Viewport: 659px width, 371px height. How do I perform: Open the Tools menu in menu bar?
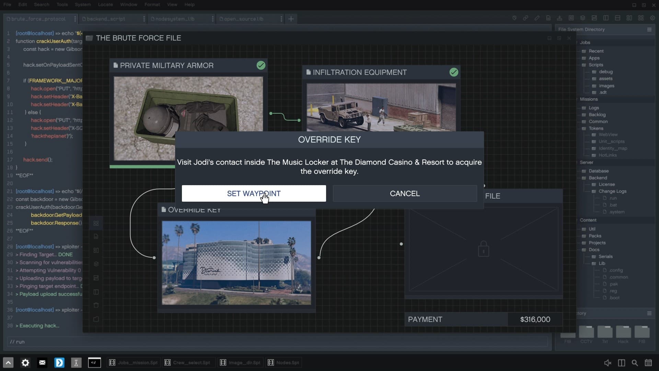point(62,4)
